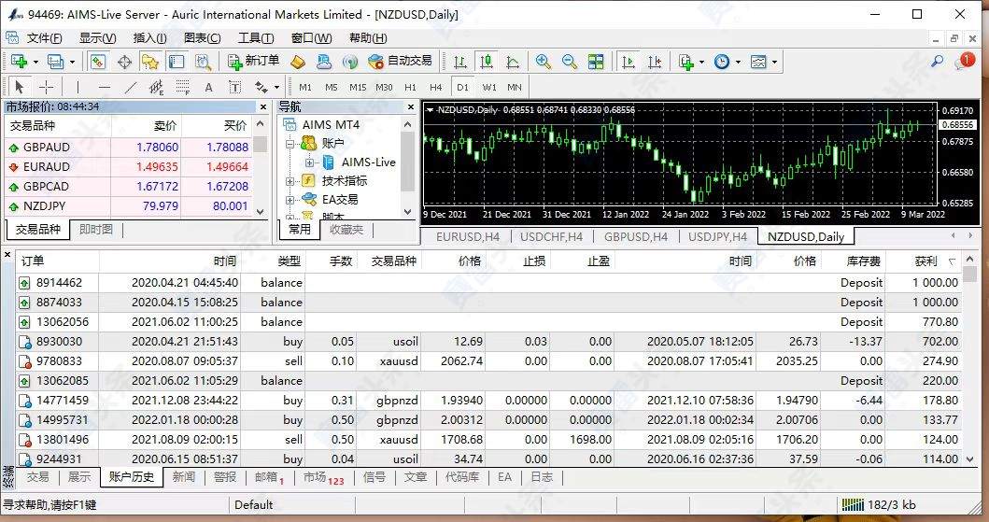Switch to M15 timeframe
The width and height of the screenshot is (989, 522).
pos(358,87)
